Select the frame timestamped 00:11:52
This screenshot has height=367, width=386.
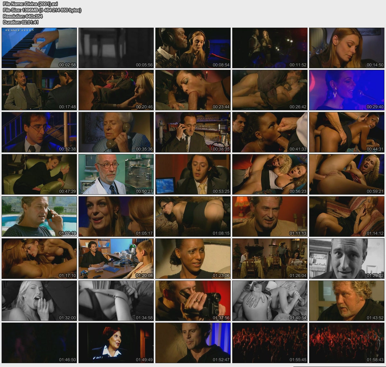click(x=270, y=48)
